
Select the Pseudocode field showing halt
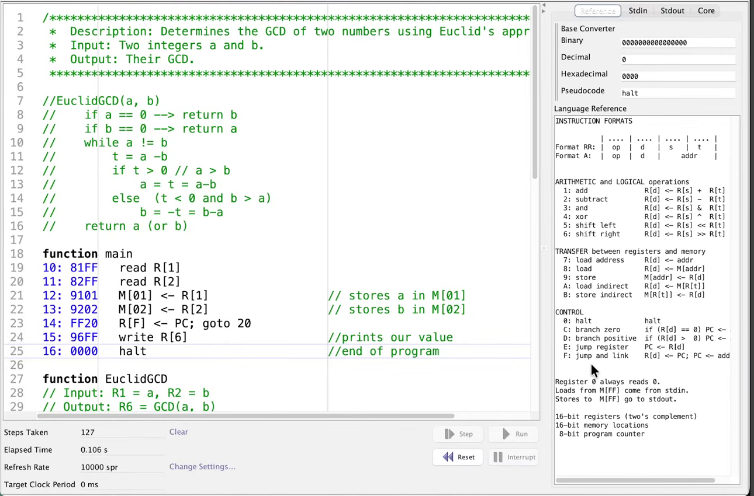tap(677, 93)
